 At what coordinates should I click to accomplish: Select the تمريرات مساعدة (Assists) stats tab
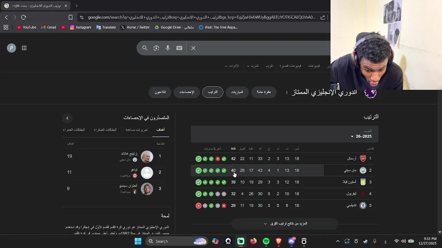136,130
